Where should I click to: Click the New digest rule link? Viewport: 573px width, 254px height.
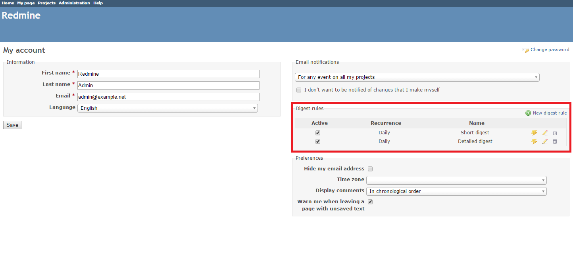point(550,113)
